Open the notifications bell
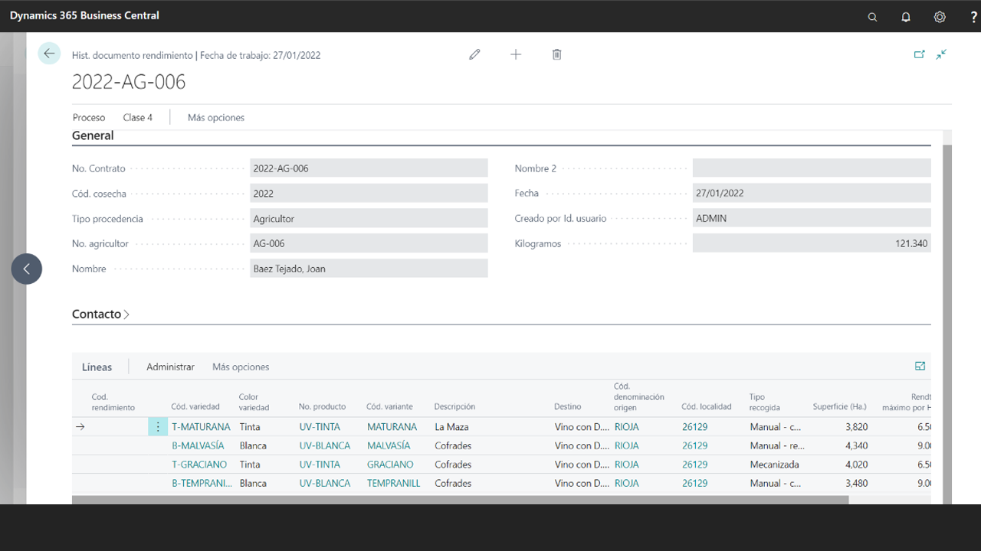 click(906, 17)
